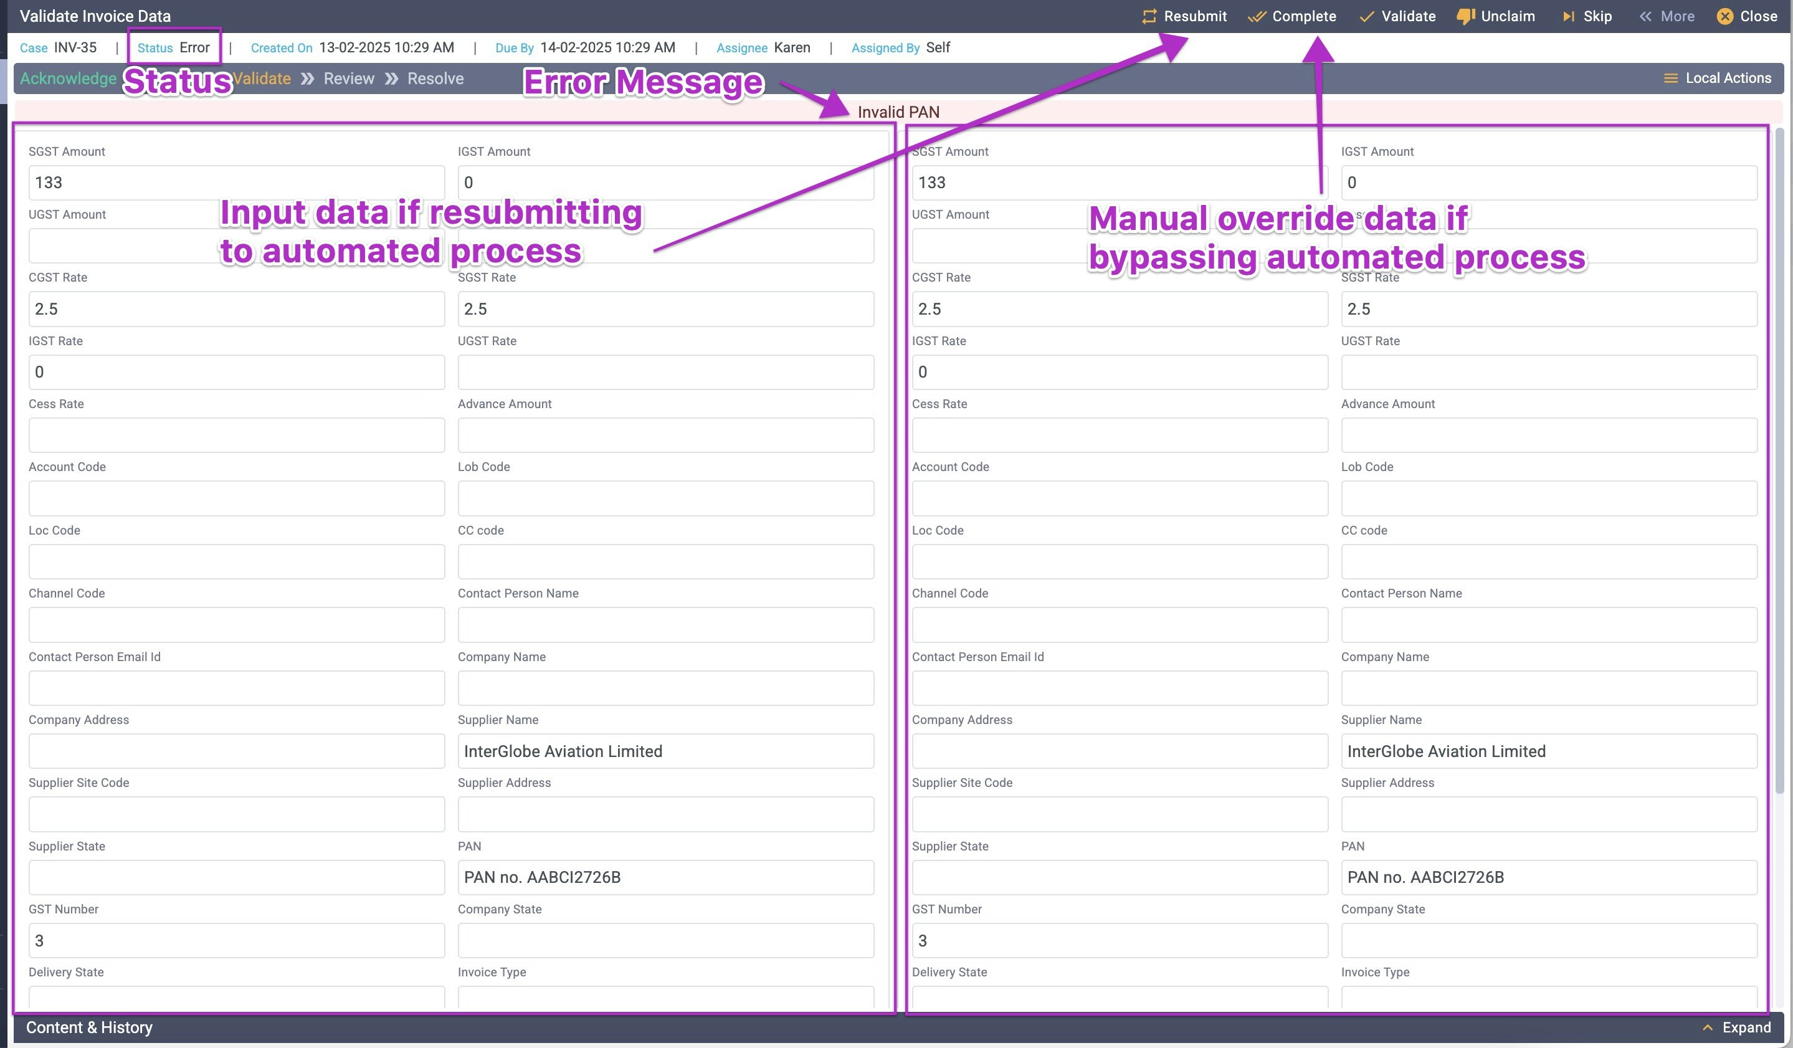This screenshot has width=1793, height=1048.
Task: Go to the Acknowledge stage
Action: coord(67,79)
